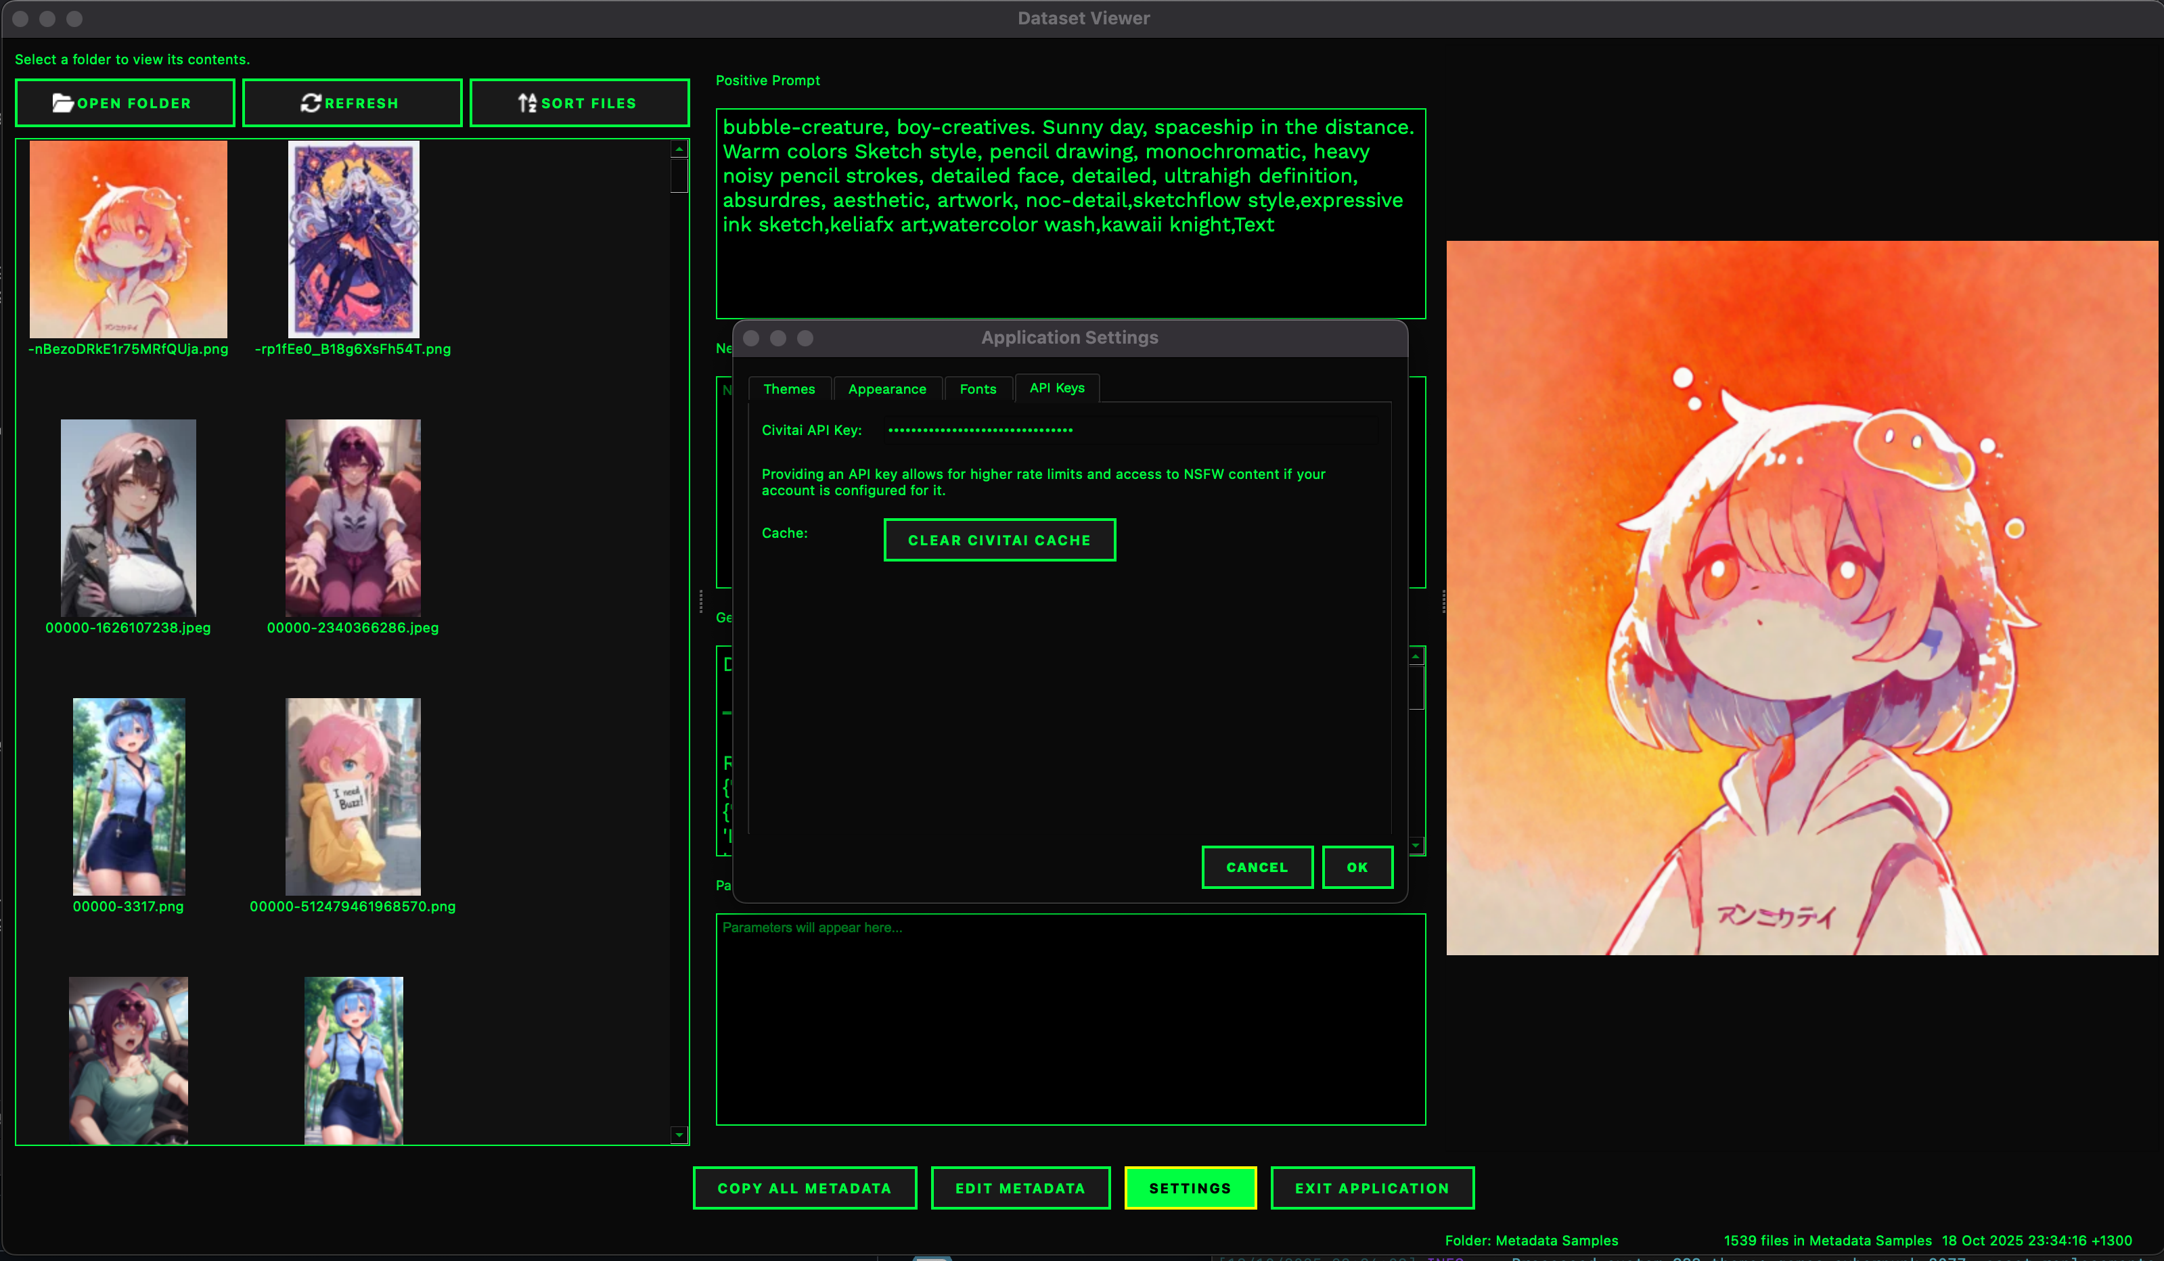2164x1261 pixels.
Task: Click file list scroll-up arrow
Action: click(x=679, y=150)
